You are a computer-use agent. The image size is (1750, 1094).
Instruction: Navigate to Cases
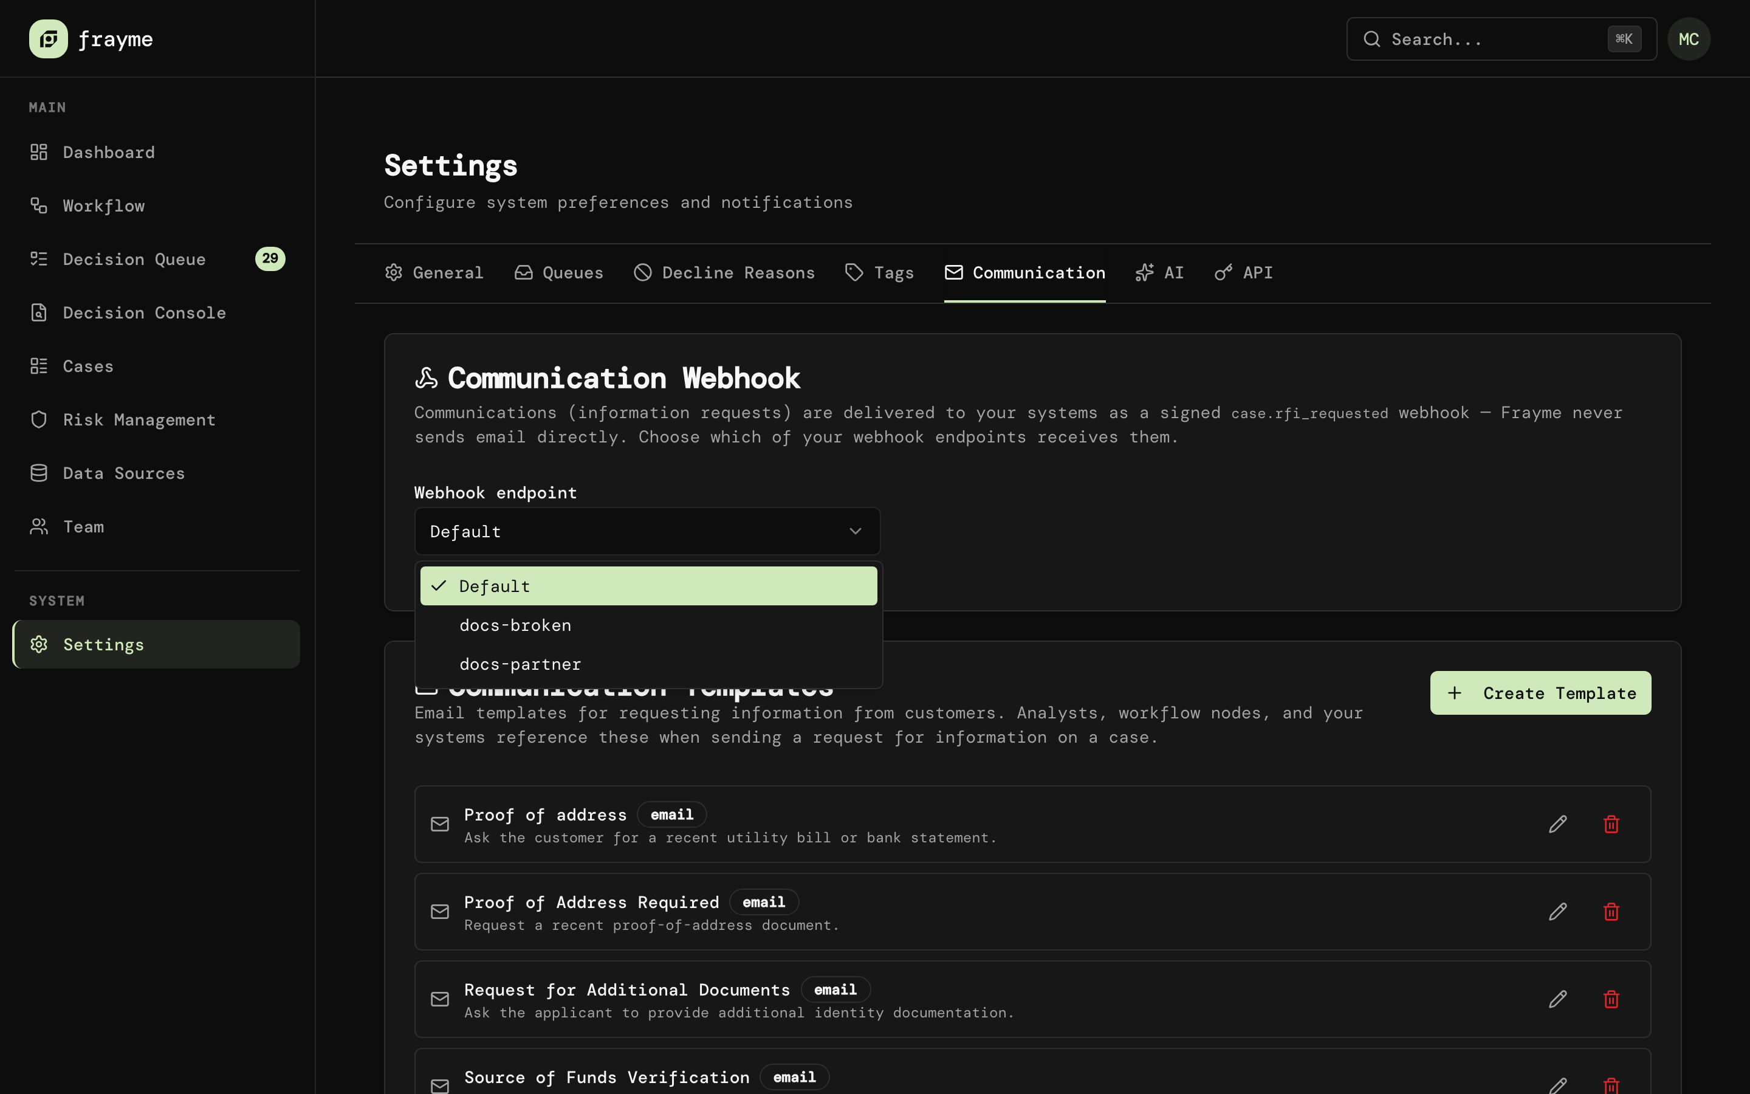click(x=157, y=366)
